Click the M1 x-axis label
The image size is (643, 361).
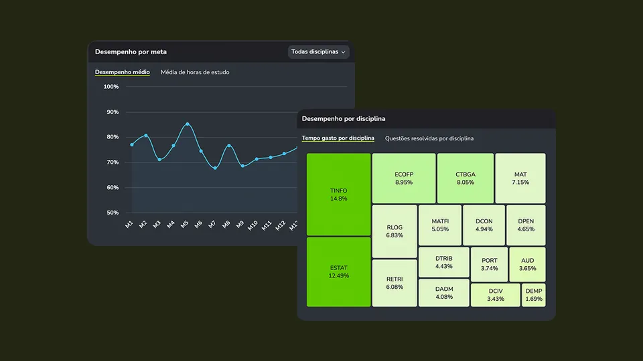129,225
